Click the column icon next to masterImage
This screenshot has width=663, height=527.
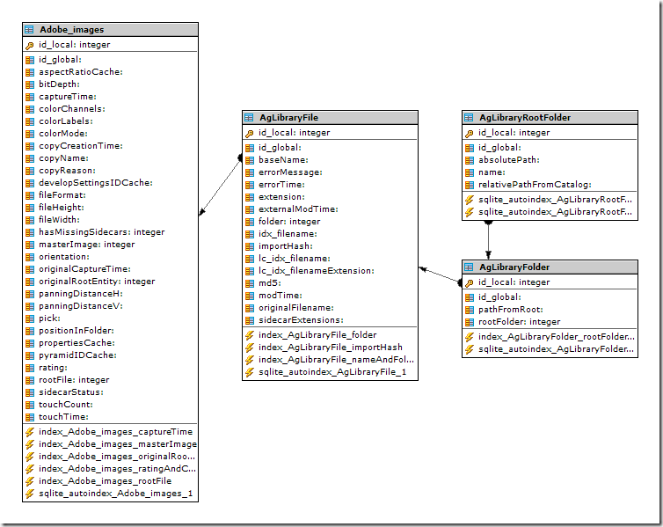click(x=30, y=245)
